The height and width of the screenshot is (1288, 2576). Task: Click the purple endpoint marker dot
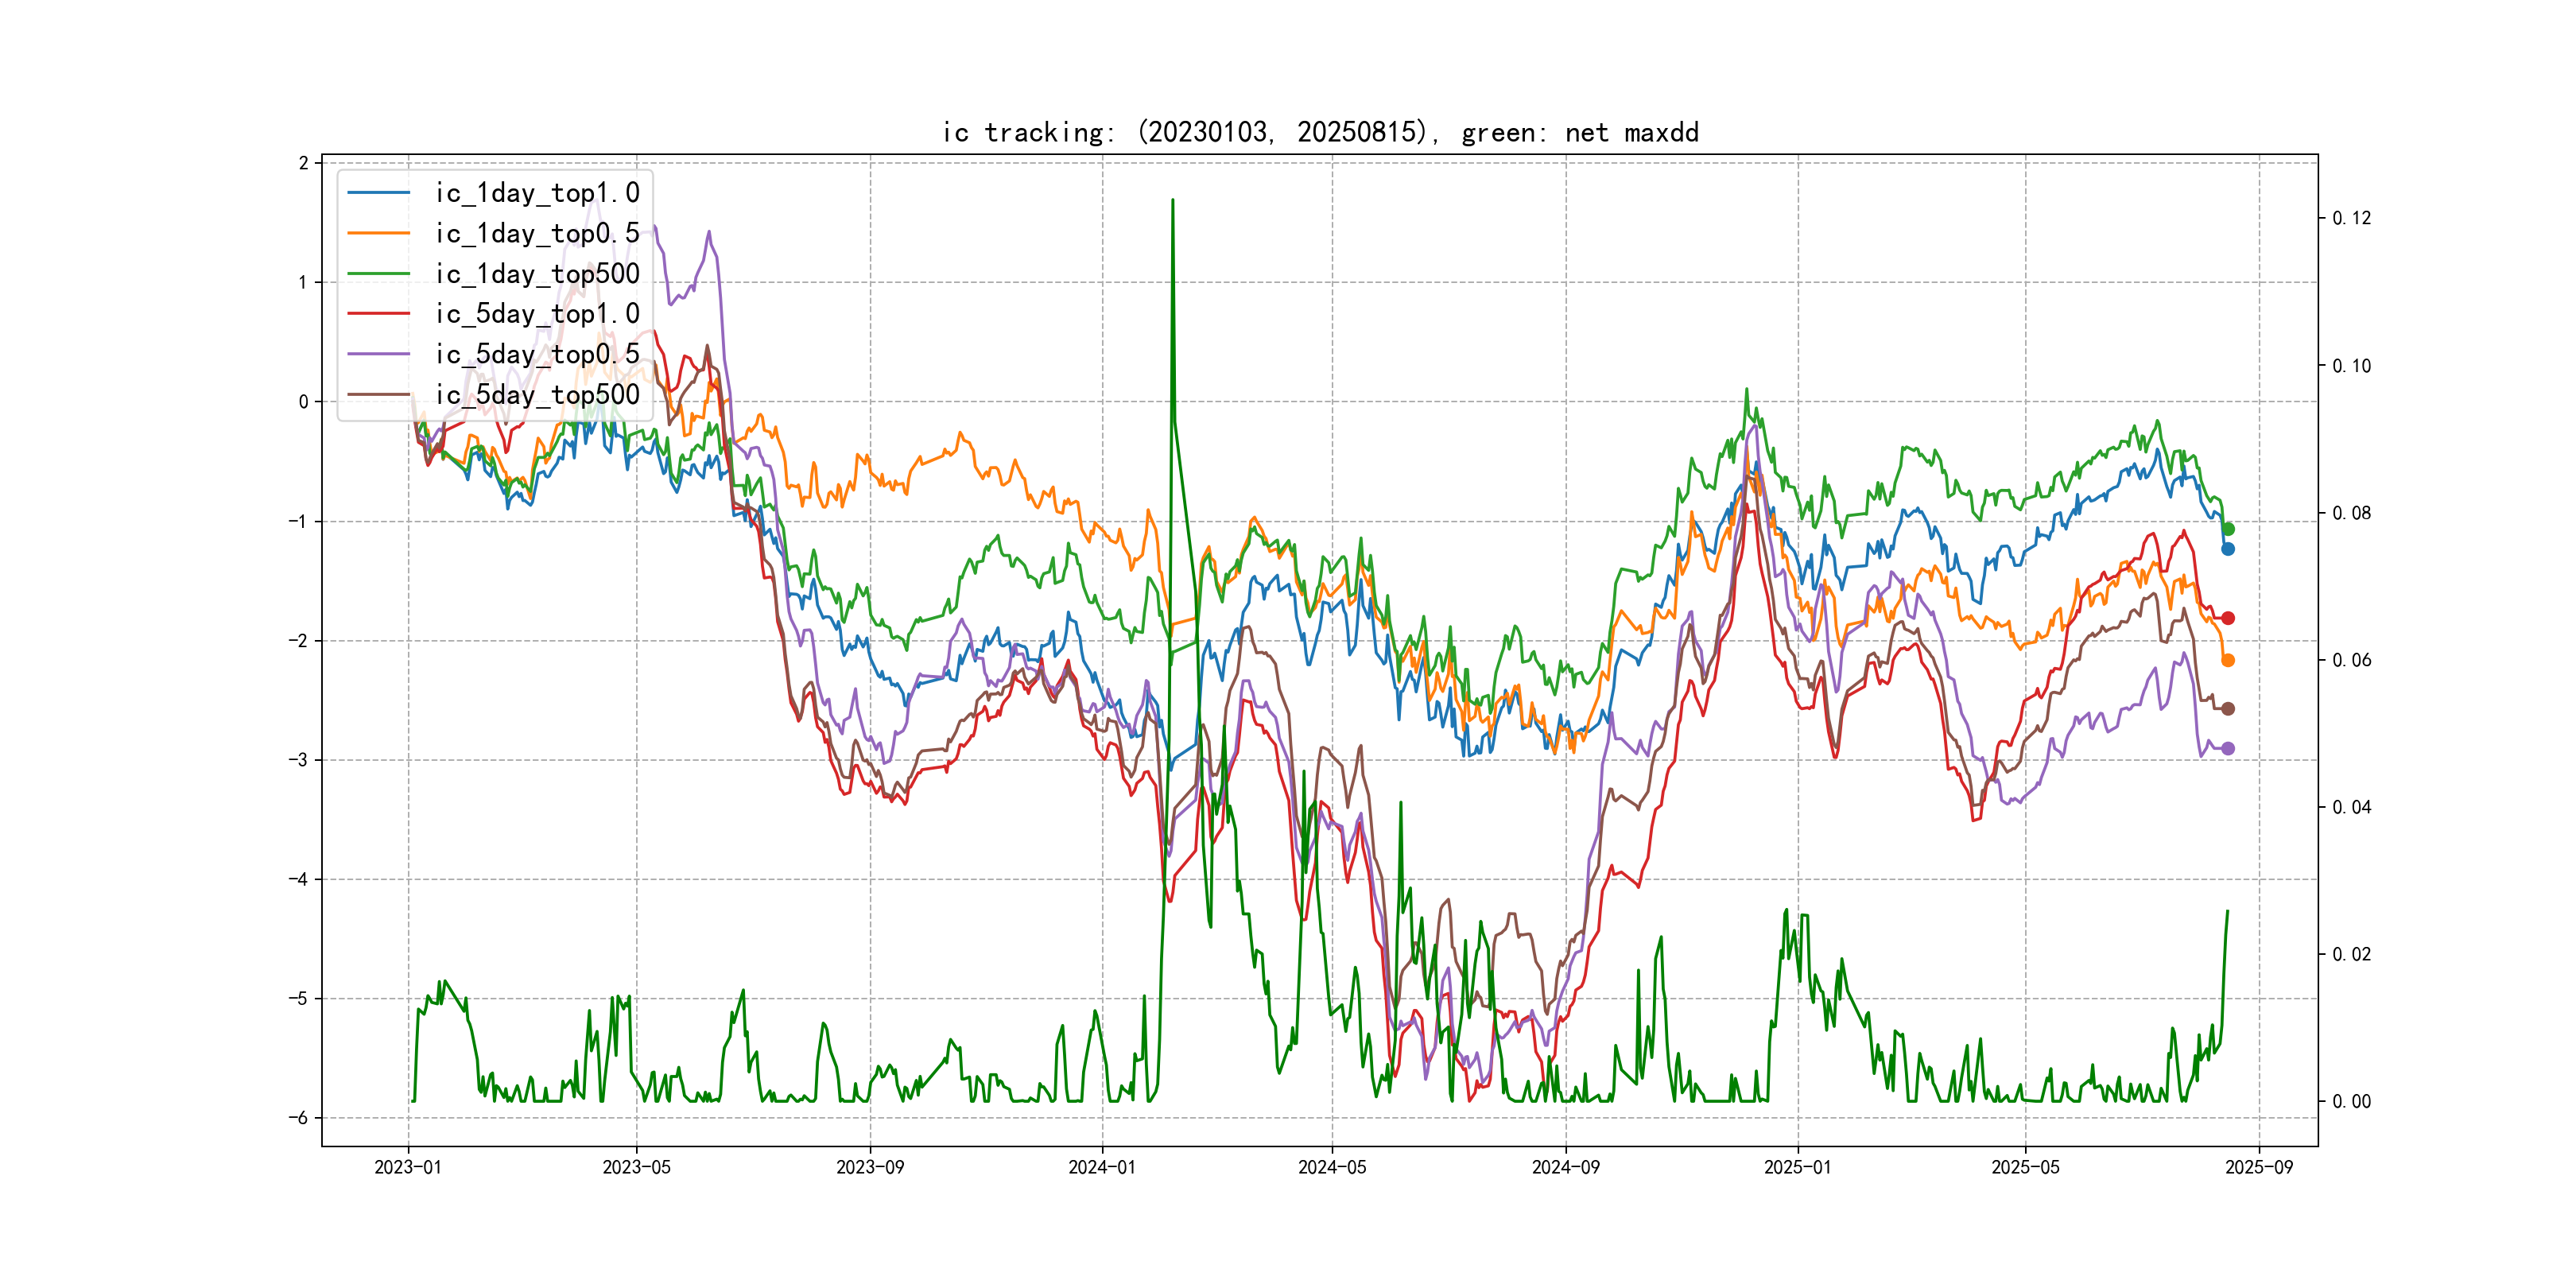click(2228, 748)
